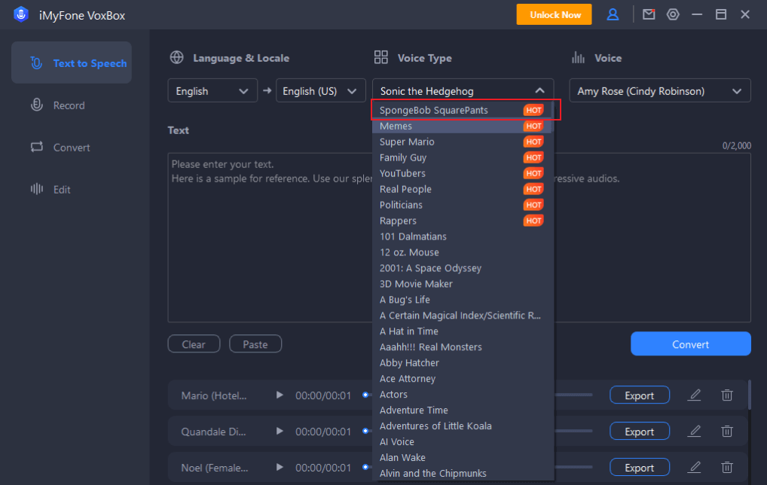Choose 3D Movie Maker entry
Screen dimensions: 767x485
(x=462, y=284)
